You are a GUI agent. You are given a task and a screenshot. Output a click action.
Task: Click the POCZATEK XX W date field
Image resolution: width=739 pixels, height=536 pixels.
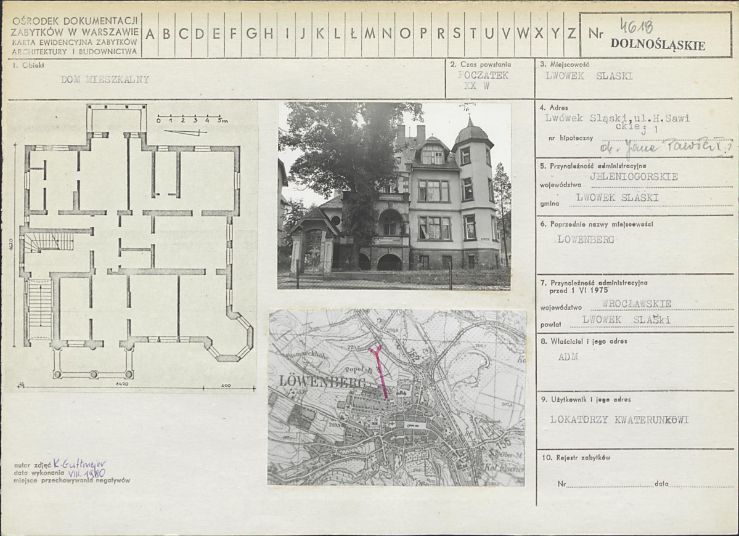click(x=484, y=80)
